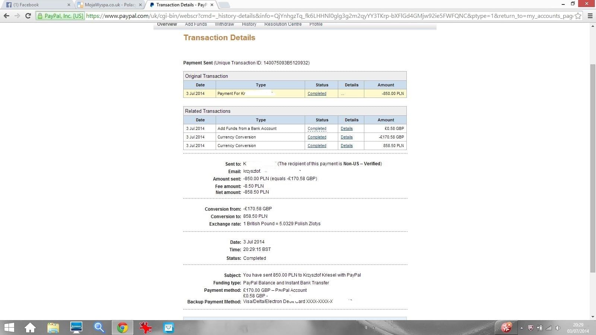This screenshot has height=335, width=596.
Task: Click Completed link in Original Transaction row
Action: click(317, 93)
